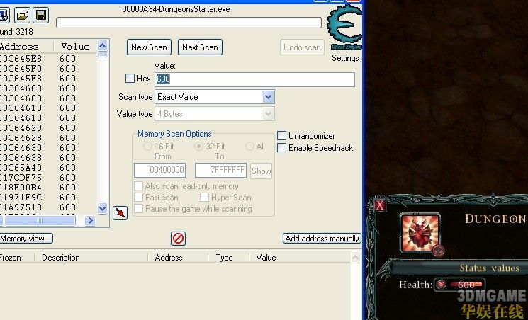Run the Next Scan
Image resolution: width=528 pixels, height=320 pixels.
(200, 47)
